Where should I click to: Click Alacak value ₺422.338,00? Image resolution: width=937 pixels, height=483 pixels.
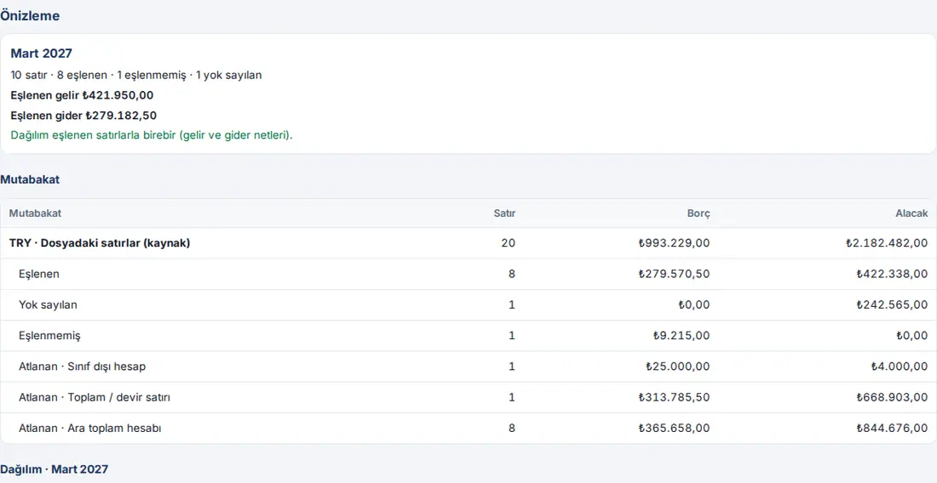tap(892, 275)
